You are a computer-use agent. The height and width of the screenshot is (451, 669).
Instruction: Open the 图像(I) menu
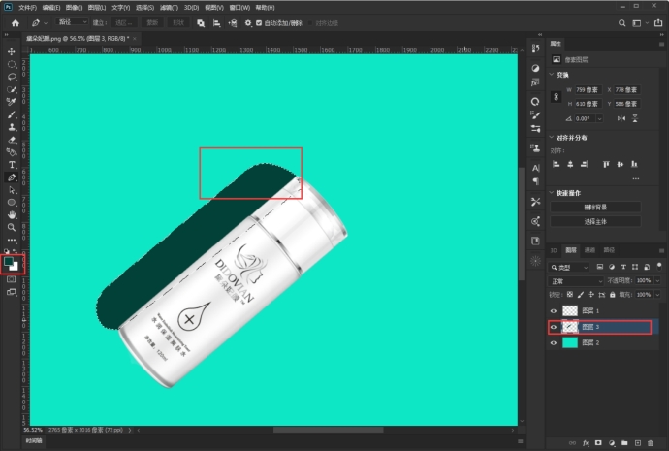coord(75,8)
